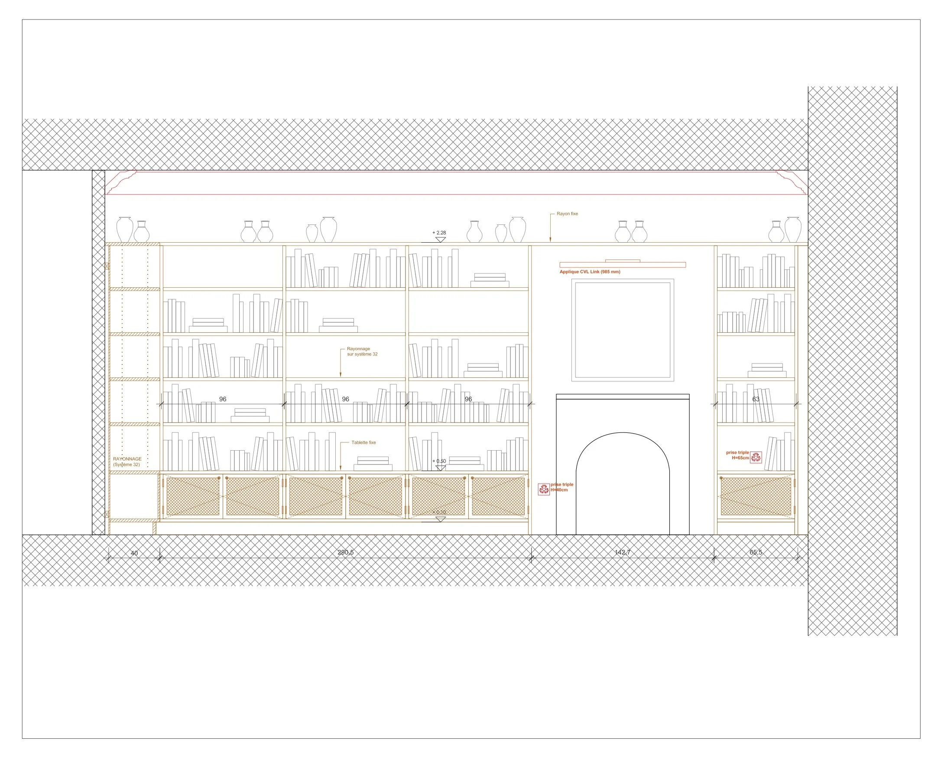
Task: Click the '+ 2.28' level value
Action: [439, 233]
